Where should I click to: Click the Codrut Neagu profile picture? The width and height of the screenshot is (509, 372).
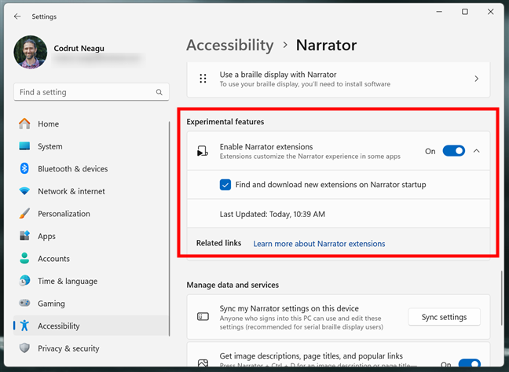click(30, 53)
